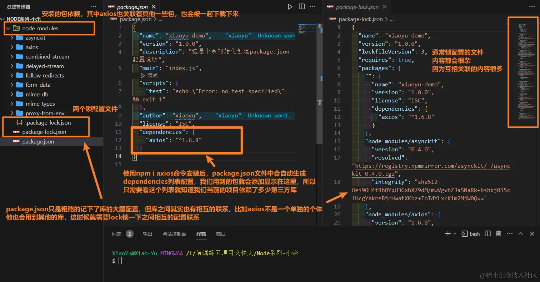Screen dimensions: 540x282
Task: Select the 终端 terminal panel tab
Action: tap(201, 234)
